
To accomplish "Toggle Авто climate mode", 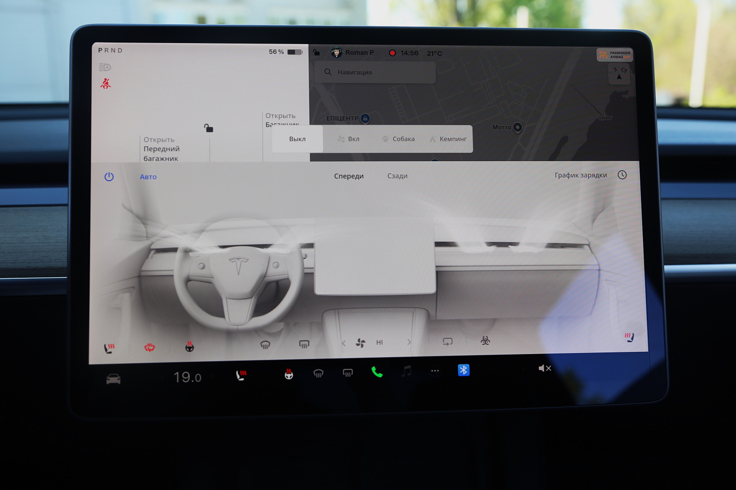I will click(148, 177).
